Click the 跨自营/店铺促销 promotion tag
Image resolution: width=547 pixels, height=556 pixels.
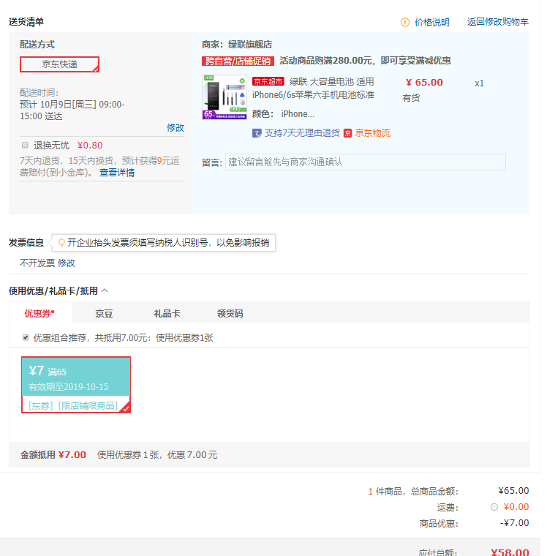click(238, 61)
